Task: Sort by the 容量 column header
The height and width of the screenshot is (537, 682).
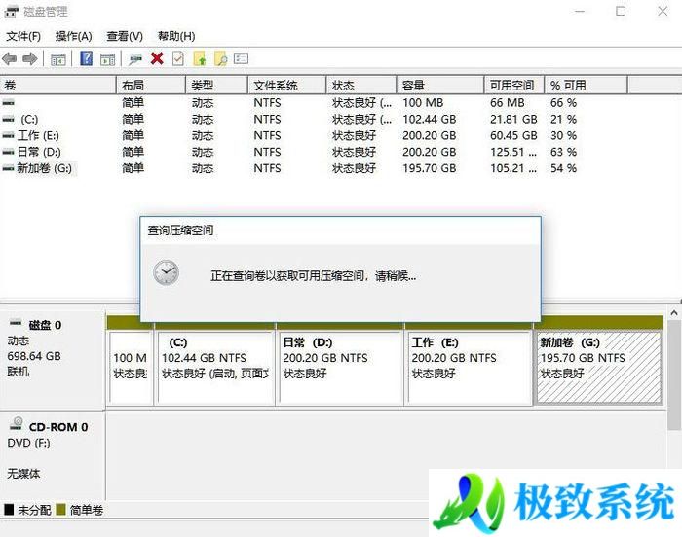Action: [x=440, y=86]
